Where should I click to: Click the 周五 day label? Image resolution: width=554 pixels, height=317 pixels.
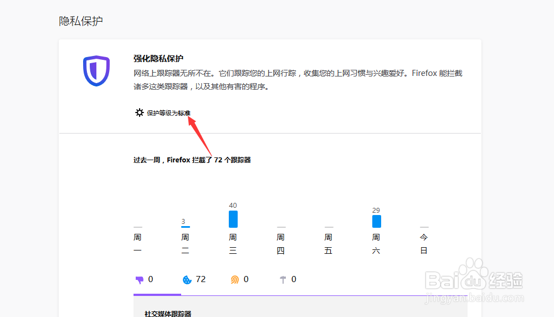pos(328,244)
